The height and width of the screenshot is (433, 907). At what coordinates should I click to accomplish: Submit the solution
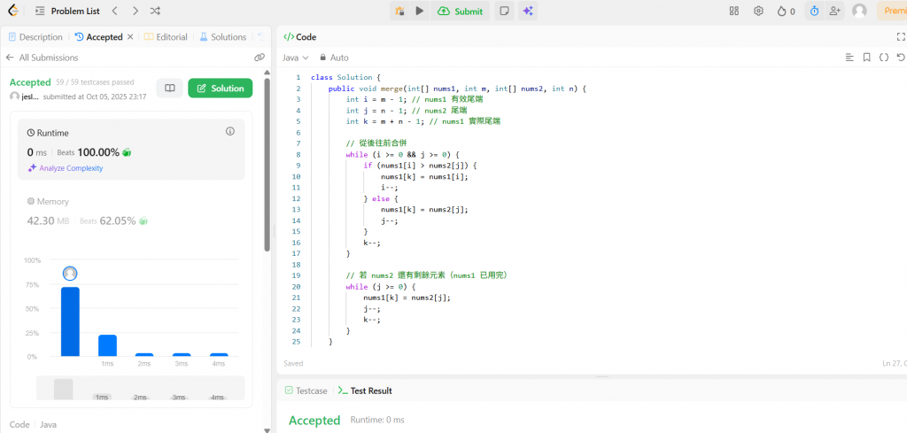click(461, 11)
